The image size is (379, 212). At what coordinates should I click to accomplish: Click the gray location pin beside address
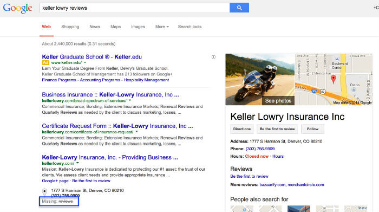44,192
